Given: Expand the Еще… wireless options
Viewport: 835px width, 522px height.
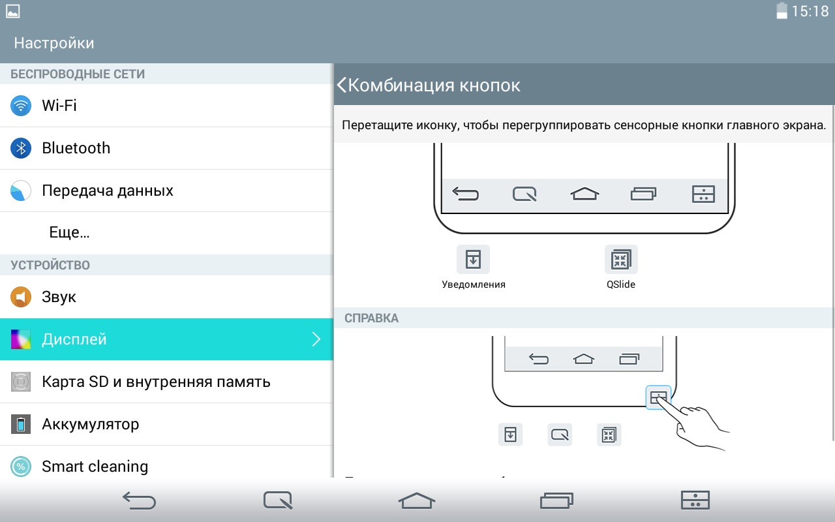Looking at the screenshot, I should click(x=69, y=233).
